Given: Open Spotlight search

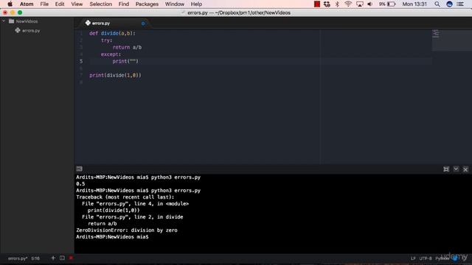Looking at the screenshot, I should click(x=437, y=4).
